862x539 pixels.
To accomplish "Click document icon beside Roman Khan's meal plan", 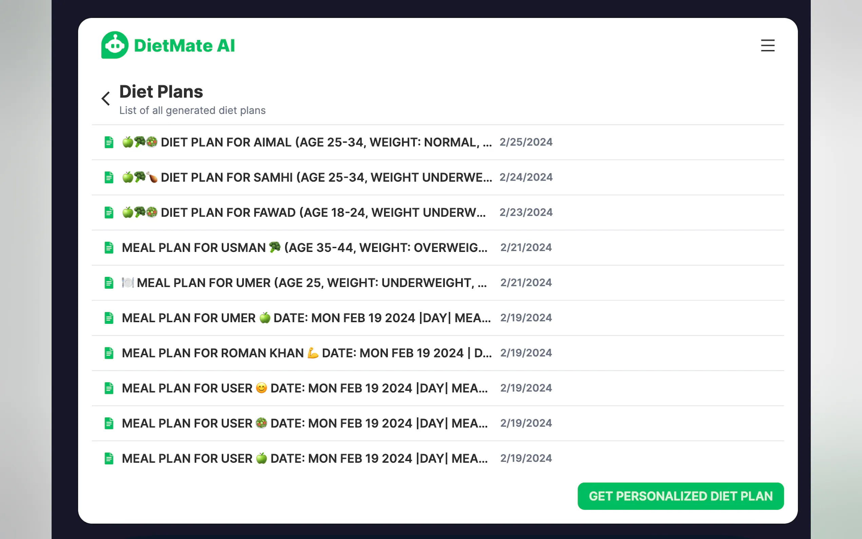I will click(x=109, y=353).
